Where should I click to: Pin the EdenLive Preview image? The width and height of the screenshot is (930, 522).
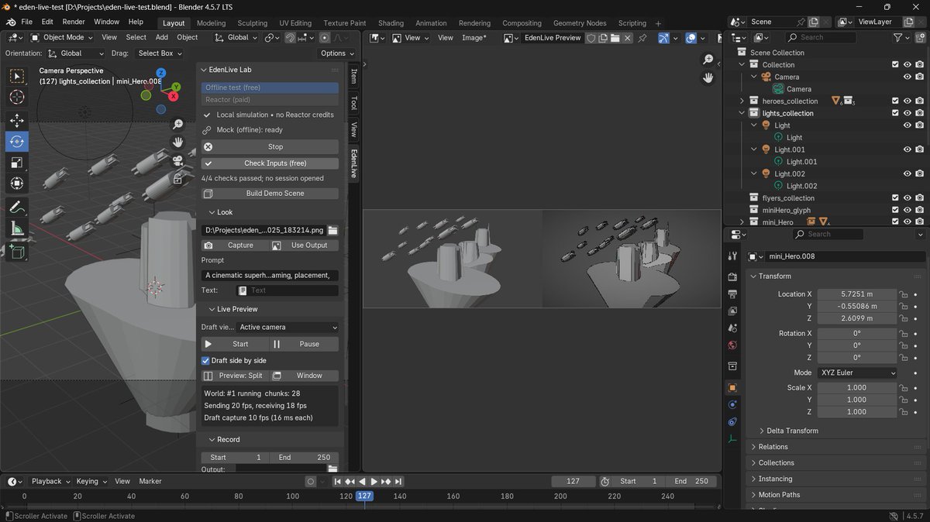pyautogui.click(x=642, y=38)
